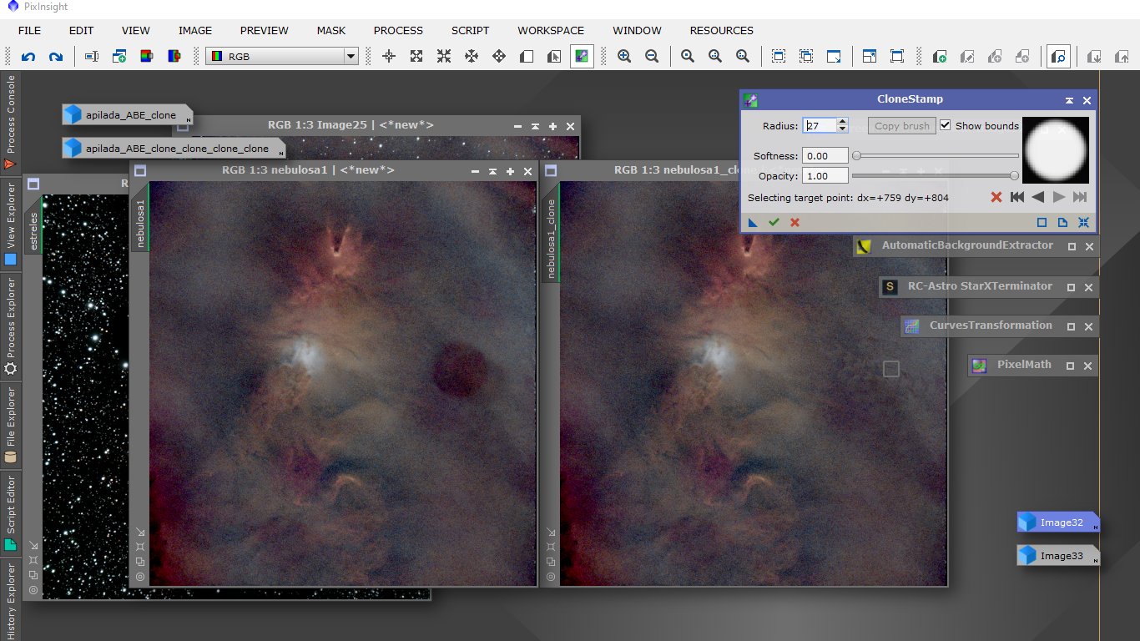Click the Opacity slider handle

(x=1014, y=175)
